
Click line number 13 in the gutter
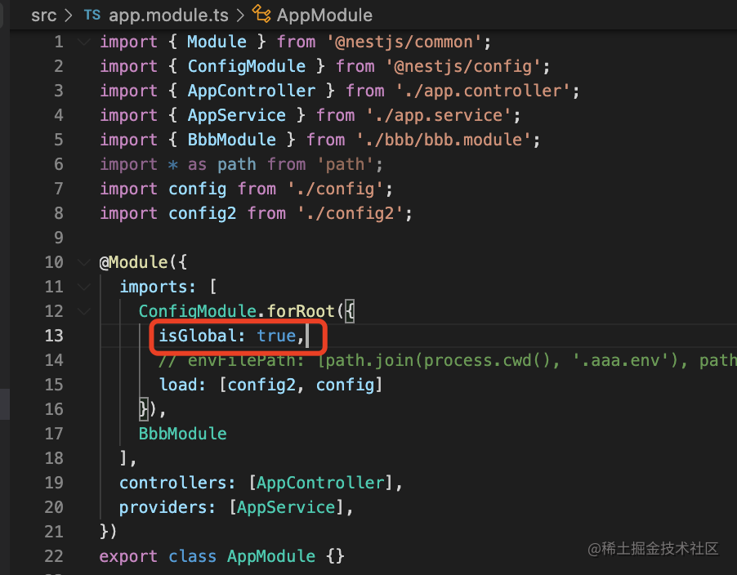point(54,336)
